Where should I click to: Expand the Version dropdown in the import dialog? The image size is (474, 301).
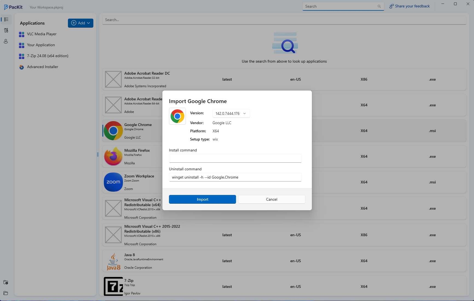click(x=231, y=113)
